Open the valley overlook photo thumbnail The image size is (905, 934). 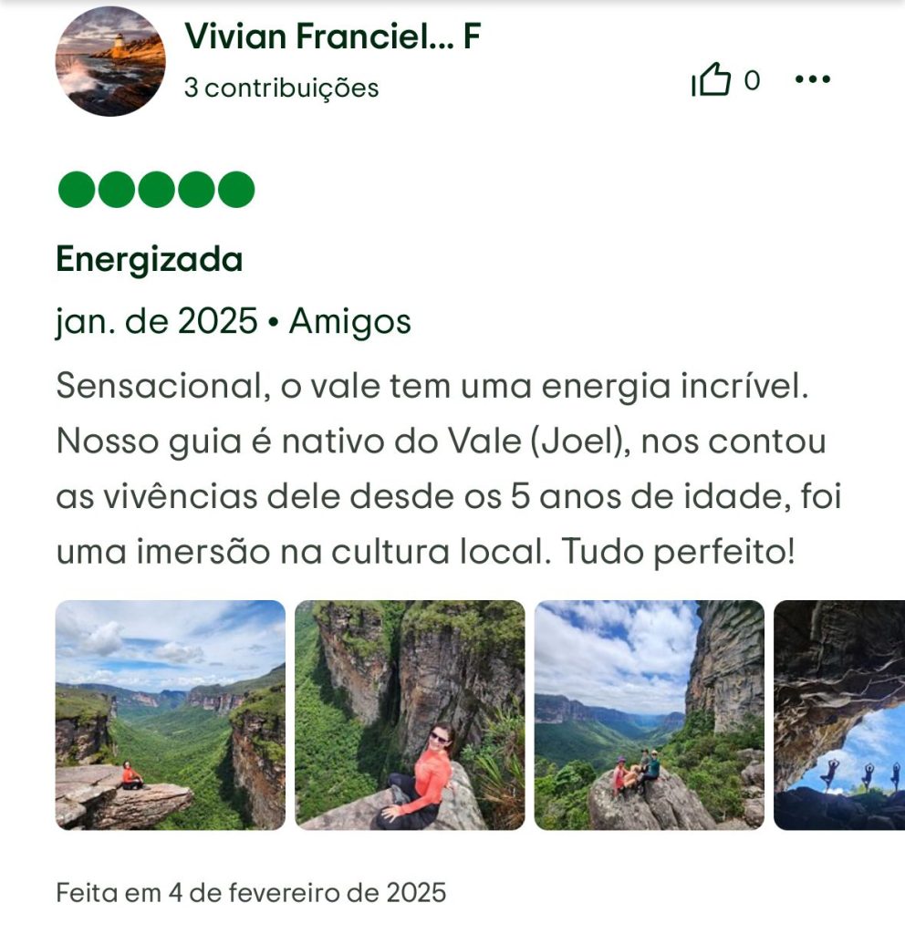pos(171,715)
